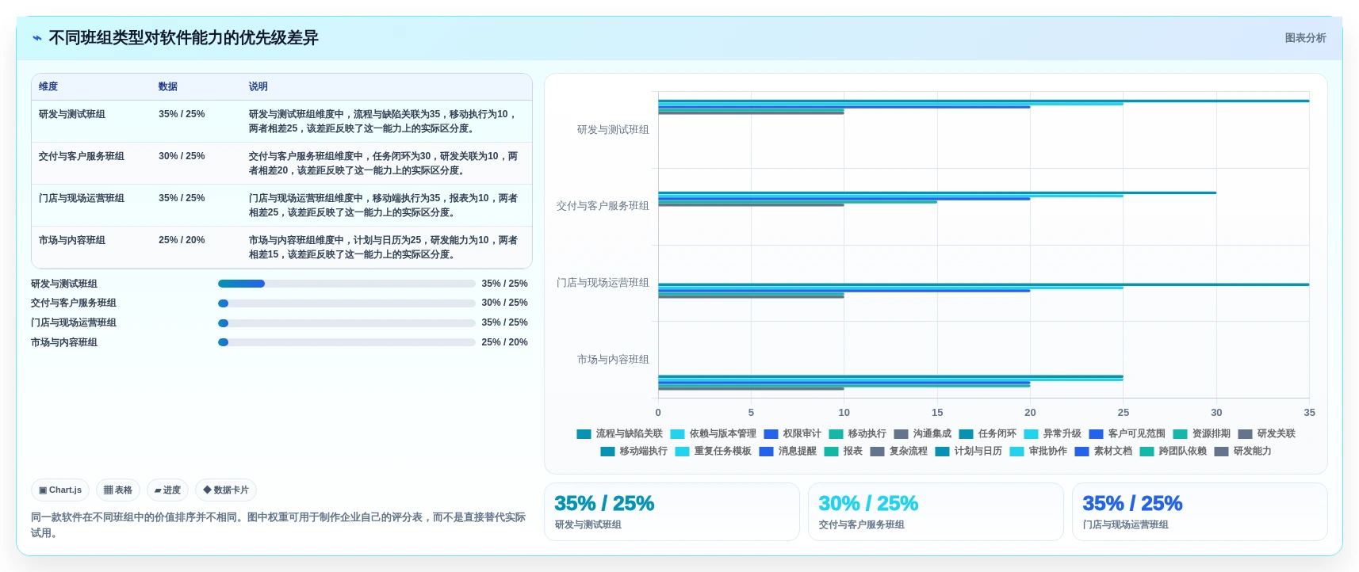Toggle 移动端执行 legend entry
1359x572 pixels.
coord(634,452)
